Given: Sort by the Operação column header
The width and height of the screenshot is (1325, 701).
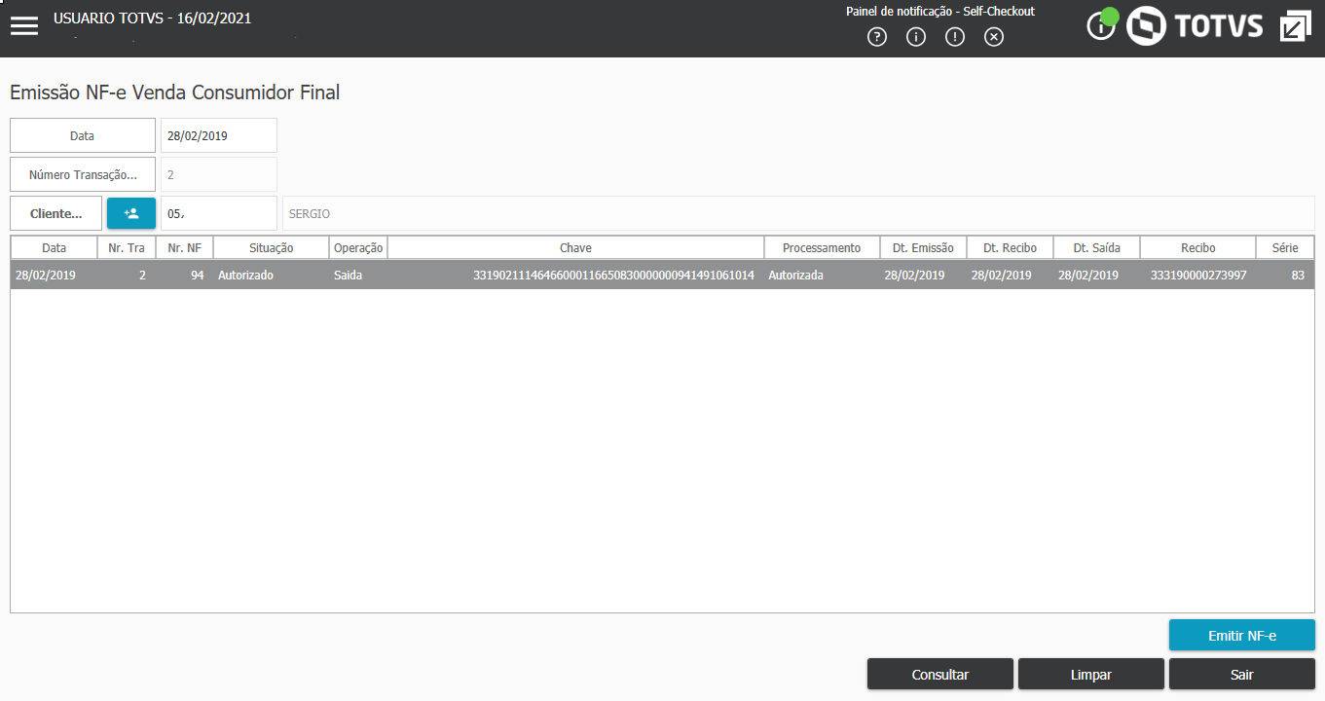Looking at the screenshot, I should (x=358, y=247).
